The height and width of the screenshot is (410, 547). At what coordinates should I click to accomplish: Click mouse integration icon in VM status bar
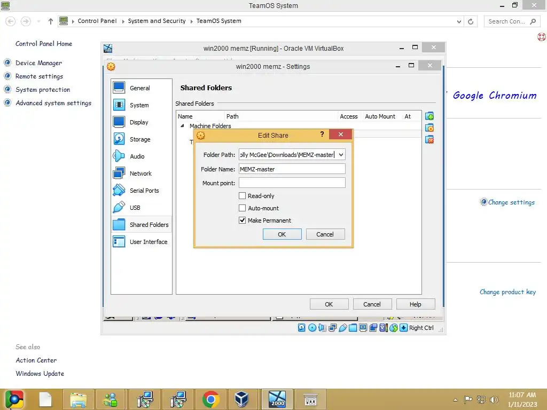pyautogui.click(x=394, y=328)
